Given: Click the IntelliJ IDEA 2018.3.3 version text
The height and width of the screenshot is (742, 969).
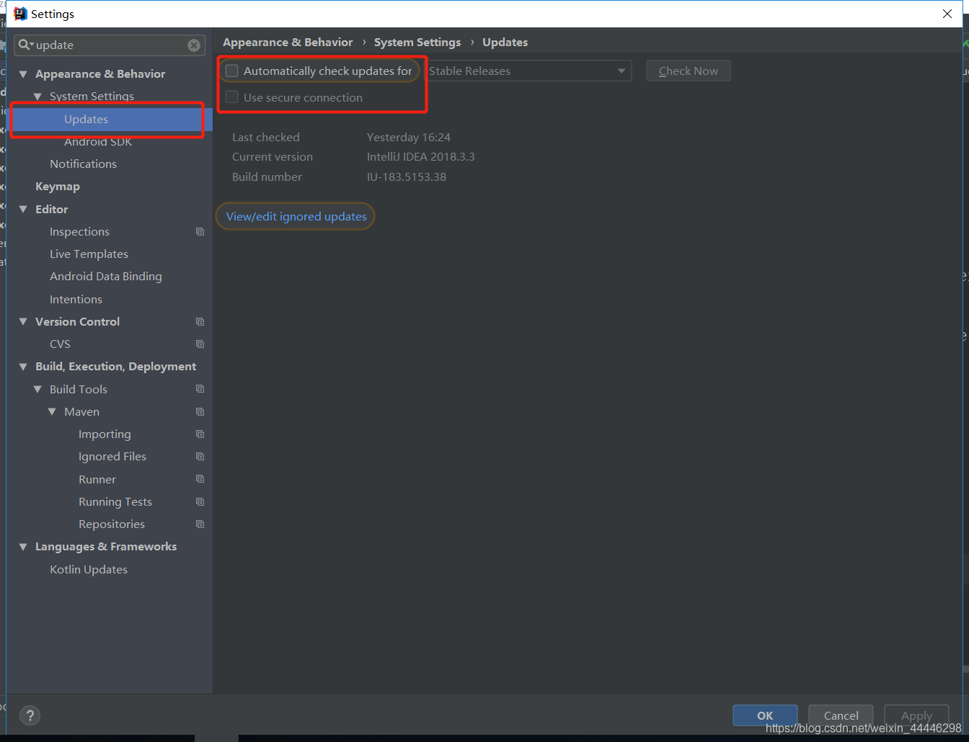Looking at the screenshot, I should pos(420,157).
